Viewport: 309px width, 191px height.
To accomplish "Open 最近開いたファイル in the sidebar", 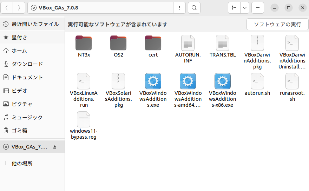I will tap(32, 24).
